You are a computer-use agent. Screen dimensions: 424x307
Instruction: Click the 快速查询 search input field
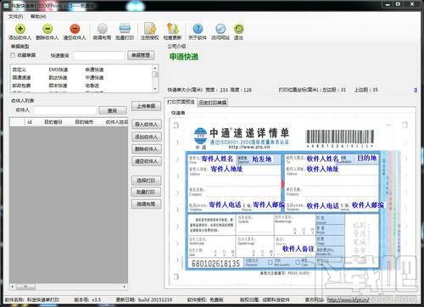coord(99,55)
